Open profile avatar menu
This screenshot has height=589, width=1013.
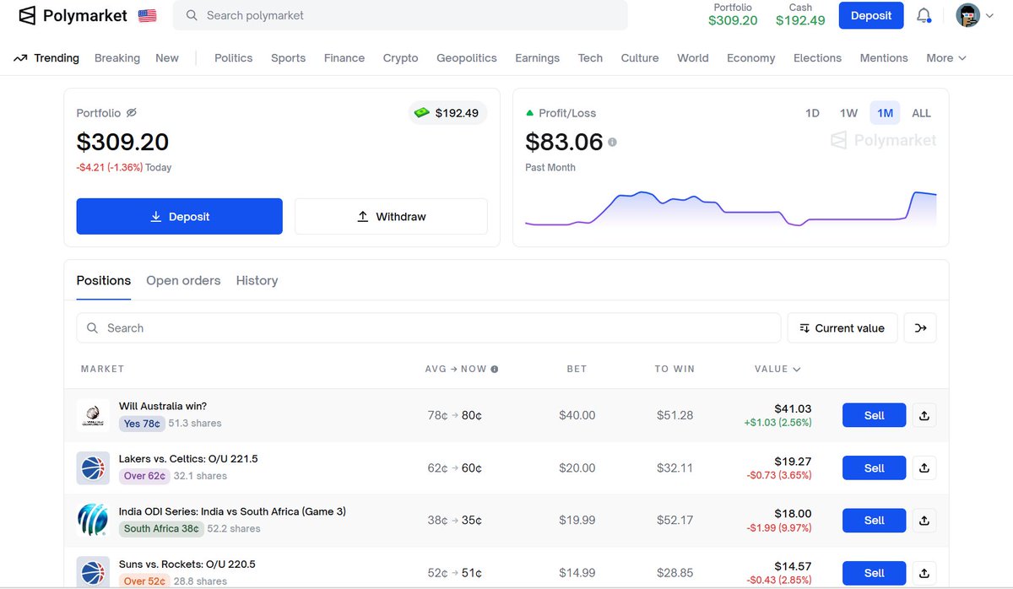(x=974, y=15)
